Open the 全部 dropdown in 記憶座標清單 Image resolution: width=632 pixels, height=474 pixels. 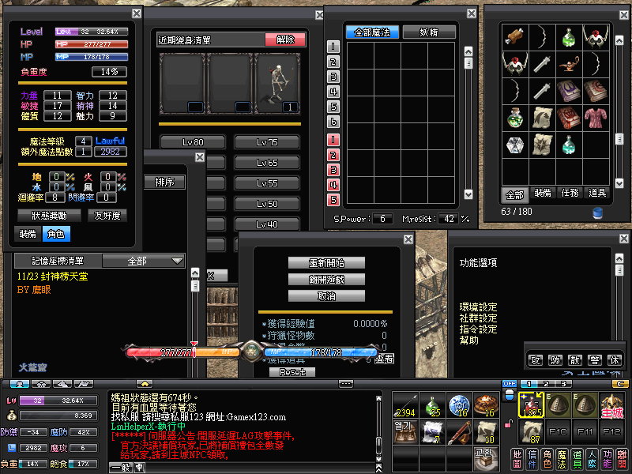[144, 261]
